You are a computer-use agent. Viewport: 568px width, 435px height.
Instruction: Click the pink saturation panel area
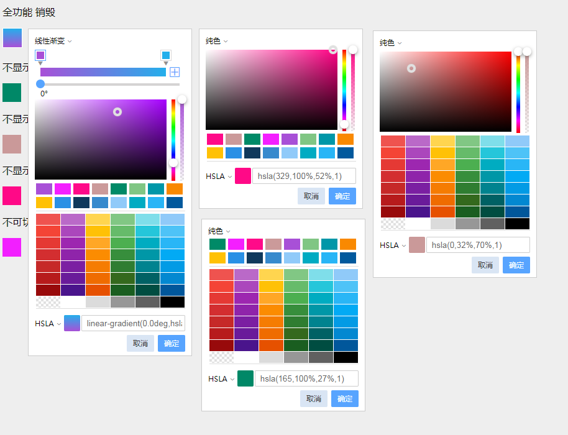[272, 90]
